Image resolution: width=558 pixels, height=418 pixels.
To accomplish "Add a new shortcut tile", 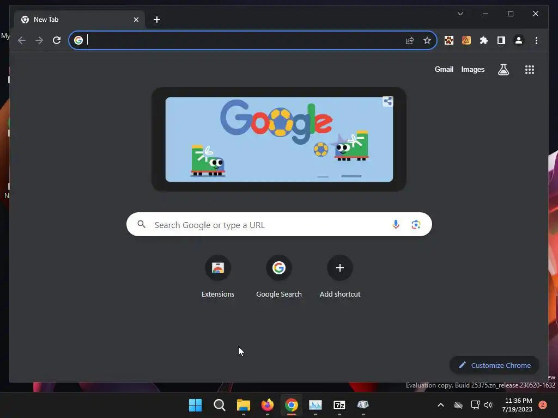I will pos(340,277).
